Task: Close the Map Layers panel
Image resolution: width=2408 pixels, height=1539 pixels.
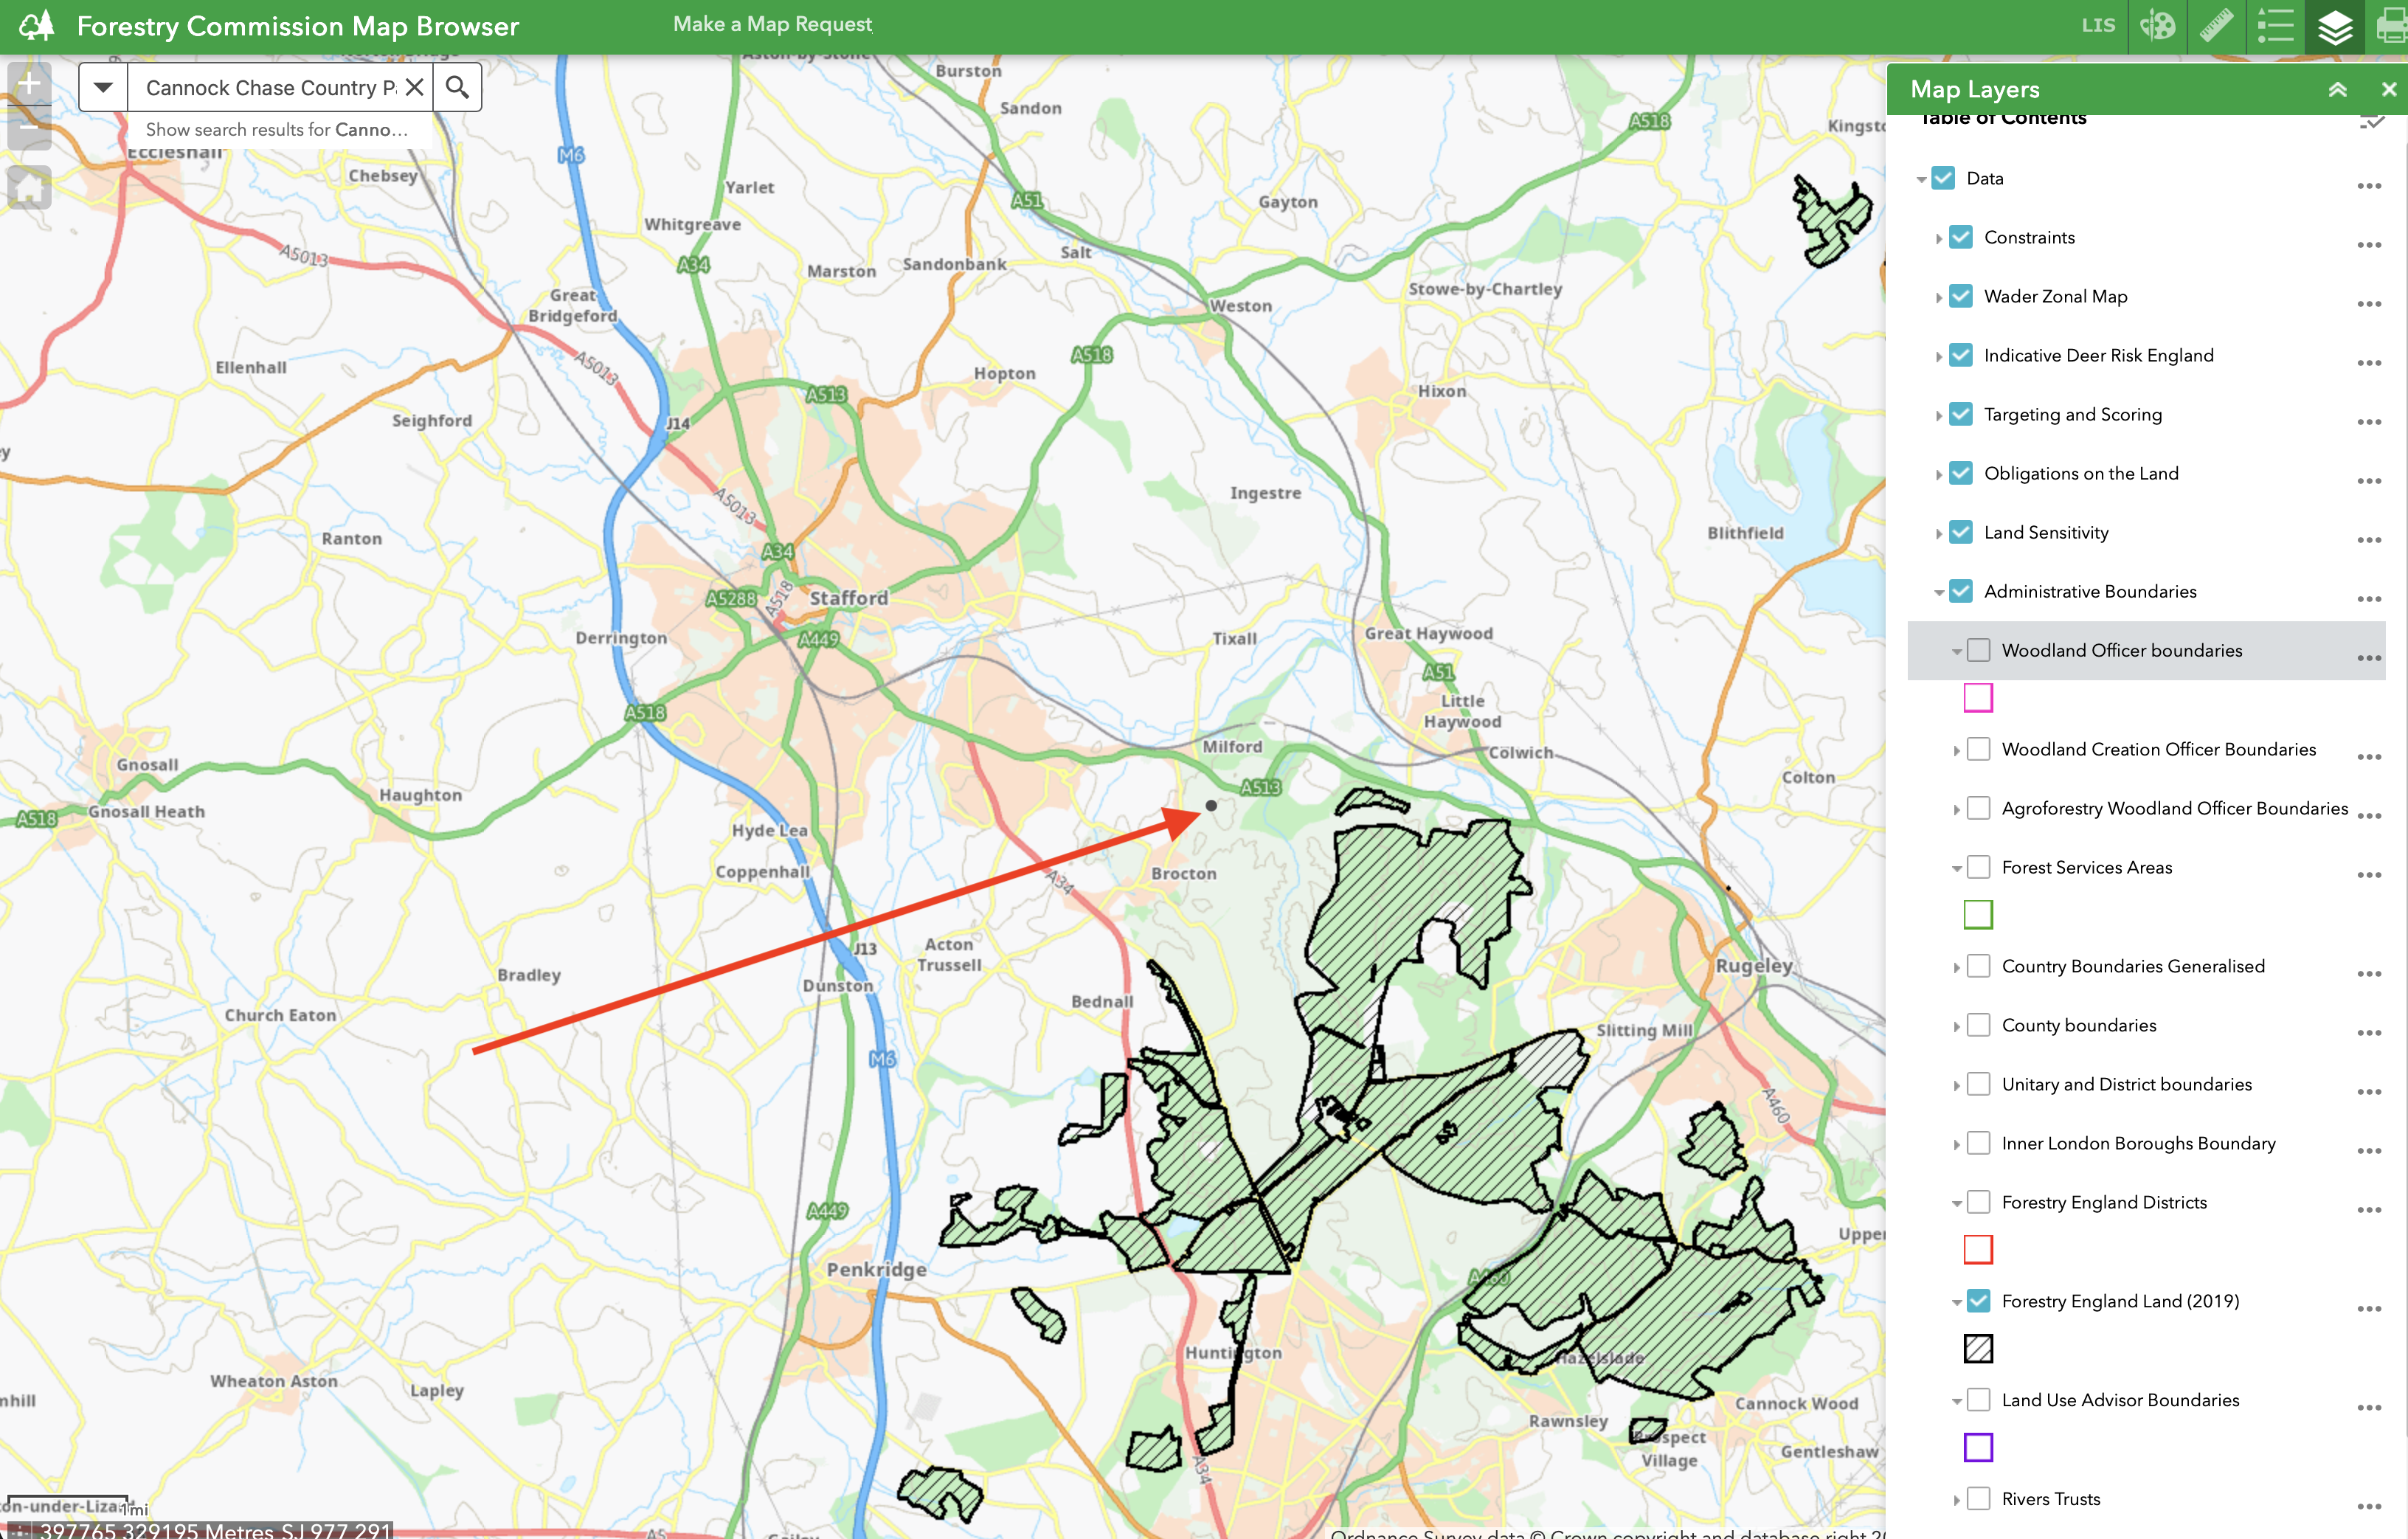Action: (2389, 89)
